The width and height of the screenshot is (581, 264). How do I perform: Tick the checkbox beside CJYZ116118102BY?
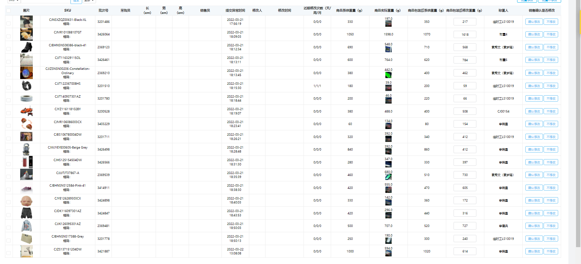click(x=8, y=113)
